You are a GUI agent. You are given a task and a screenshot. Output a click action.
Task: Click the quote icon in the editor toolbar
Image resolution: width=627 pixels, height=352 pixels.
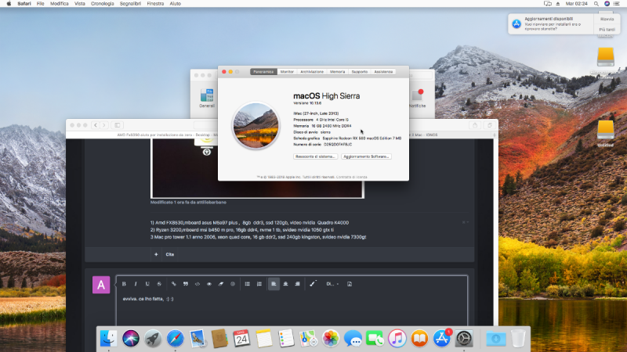(x=186, y=283)
